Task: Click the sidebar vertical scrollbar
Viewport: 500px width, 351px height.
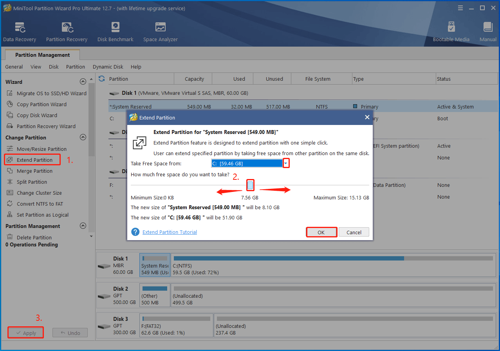Action: [92, 157]
